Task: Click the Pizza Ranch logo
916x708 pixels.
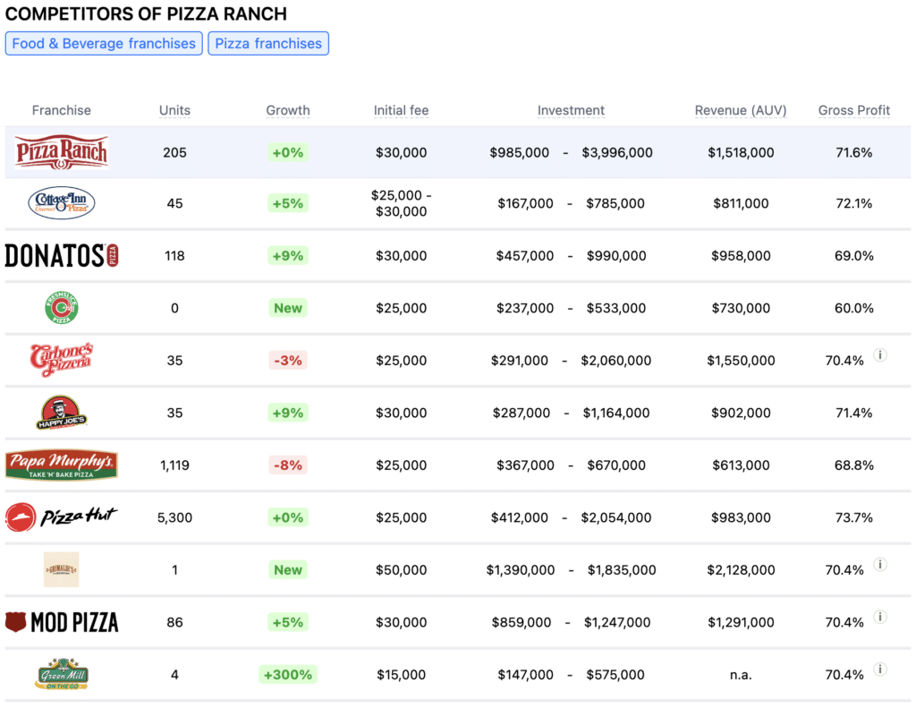Action: coord(62,152)
